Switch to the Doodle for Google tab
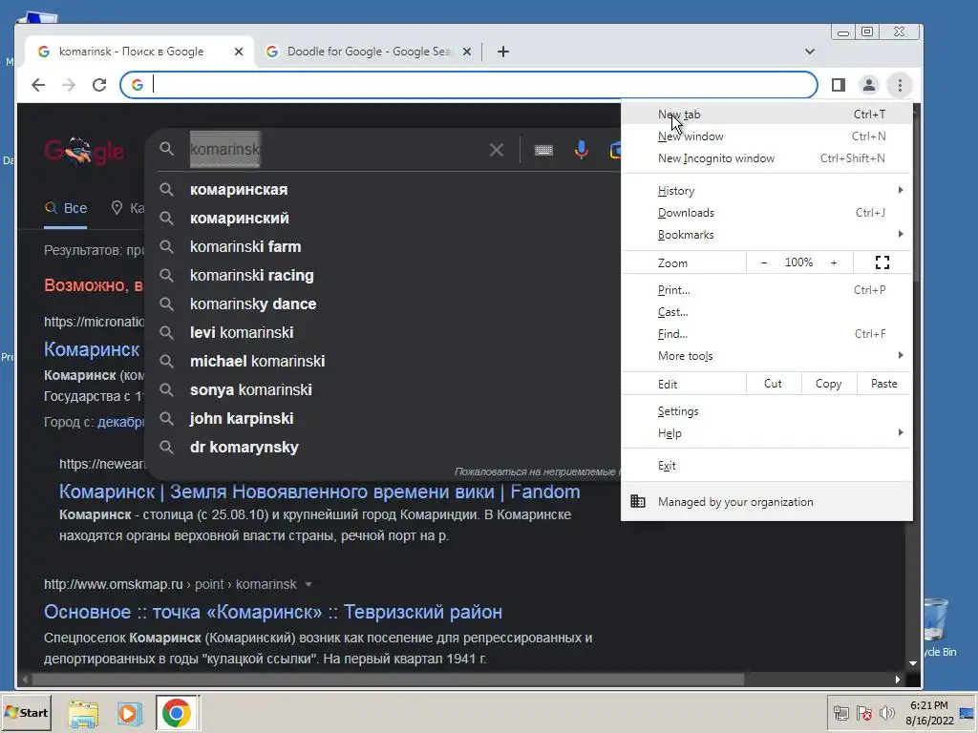The height and width of the screenshot is (733, 978). 368,52
